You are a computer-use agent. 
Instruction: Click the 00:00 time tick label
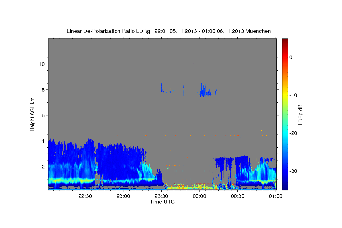pyautogui.click(x=199, y=196)
